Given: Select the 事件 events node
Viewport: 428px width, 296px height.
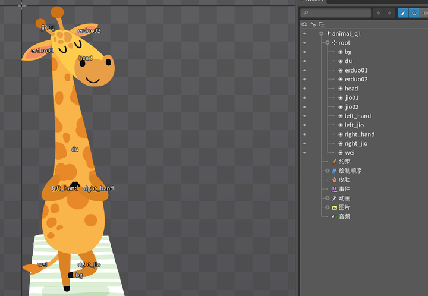Looking at the screenshot, I should point(344,189).
